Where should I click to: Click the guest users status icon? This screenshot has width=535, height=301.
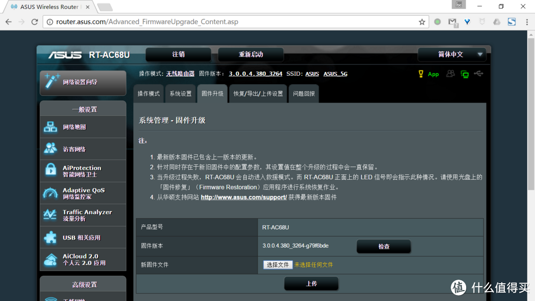point(450,74)
